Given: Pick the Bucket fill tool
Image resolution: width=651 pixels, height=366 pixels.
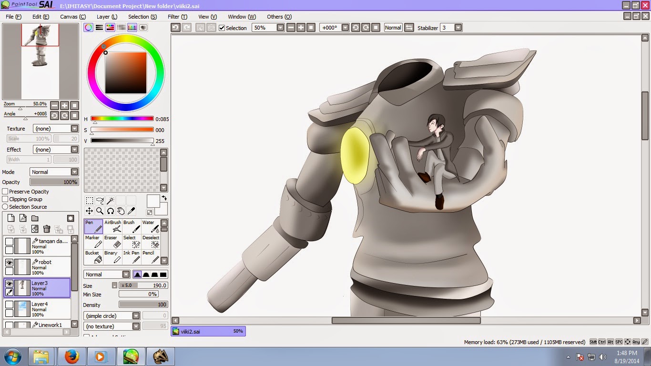Looking at the screenshot, I should tap(93, 257).
